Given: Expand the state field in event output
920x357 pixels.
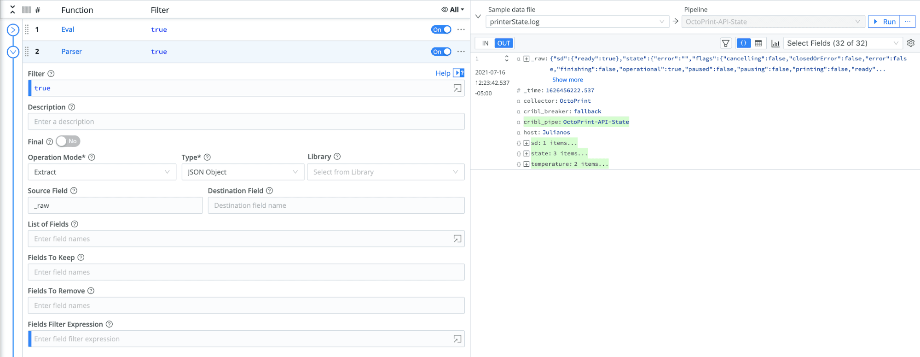Looking at the screenshot, I should [x=526, y=153].
